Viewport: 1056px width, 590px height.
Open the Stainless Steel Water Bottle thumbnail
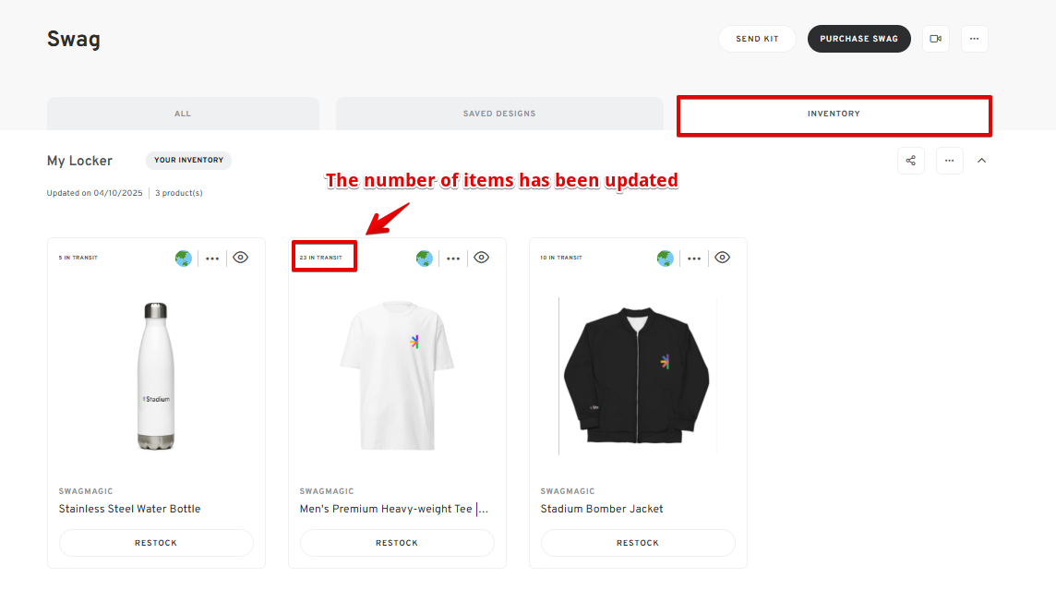tap(156, 376)
